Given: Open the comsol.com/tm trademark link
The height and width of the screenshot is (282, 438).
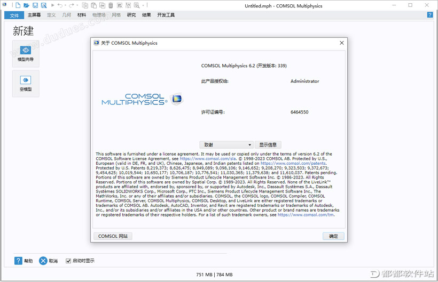Looking at the screenshot, I should tap(306, 215).
